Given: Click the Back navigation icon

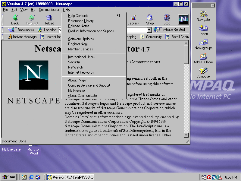Looking at the screenshot, I should coord(14,19).
